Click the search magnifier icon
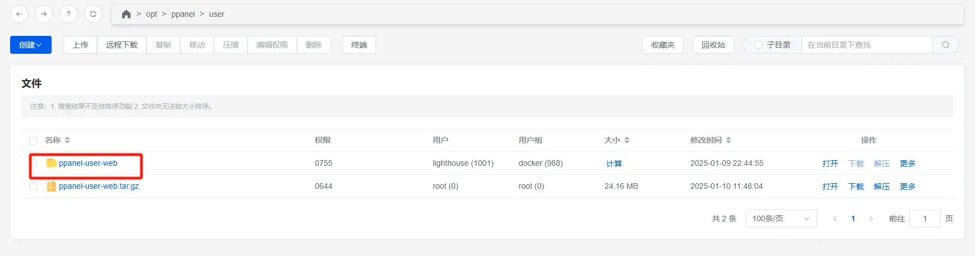 (x=946, y=45)
